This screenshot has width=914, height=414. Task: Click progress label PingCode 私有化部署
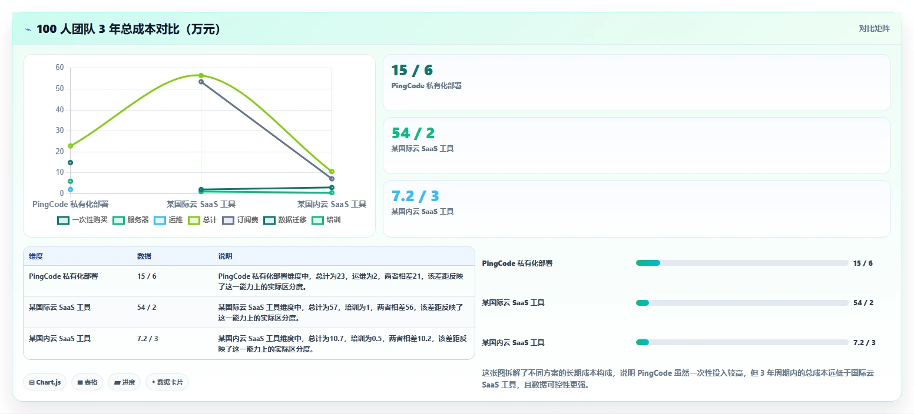[x=517, y=263]
